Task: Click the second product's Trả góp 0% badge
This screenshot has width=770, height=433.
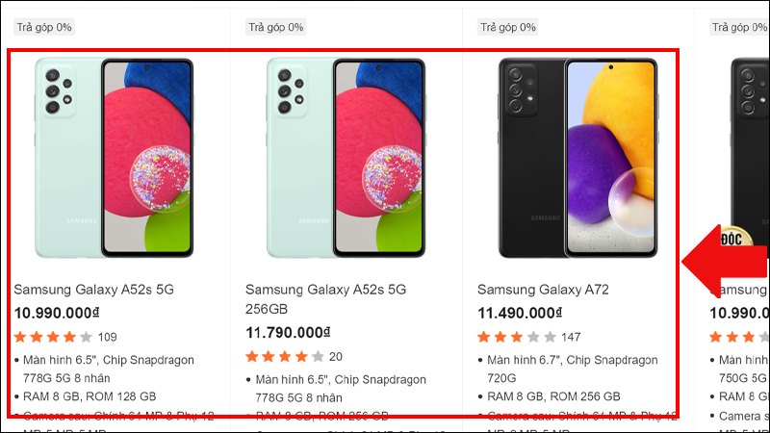Action: (276, 27)
